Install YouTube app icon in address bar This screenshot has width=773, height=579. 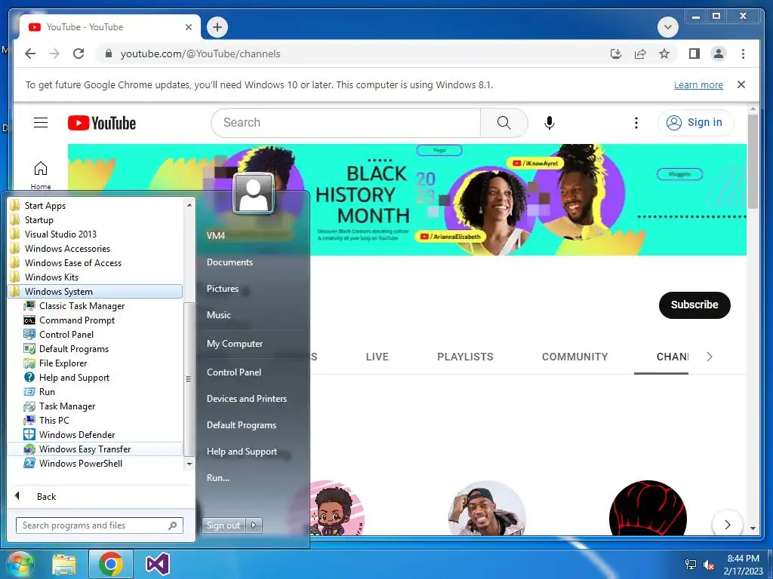tap(616, 54)
